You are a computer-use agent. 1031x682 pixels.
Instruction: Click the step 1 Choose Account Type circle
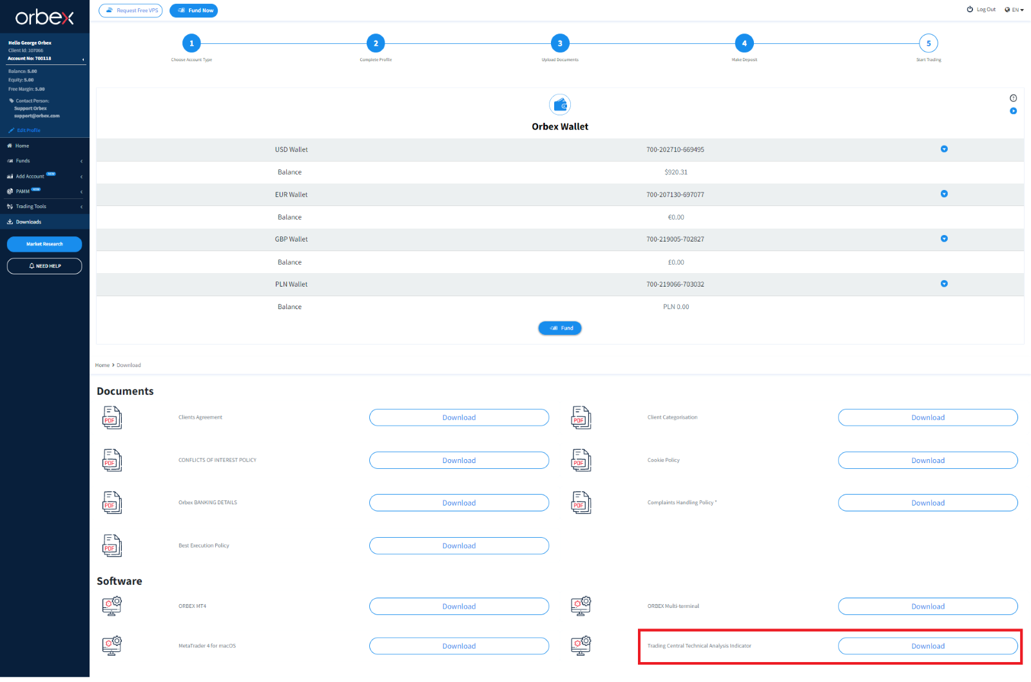191,43
